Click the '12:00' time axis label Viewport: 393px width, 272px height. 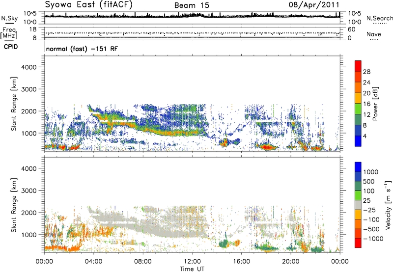[x=192, y=262]
